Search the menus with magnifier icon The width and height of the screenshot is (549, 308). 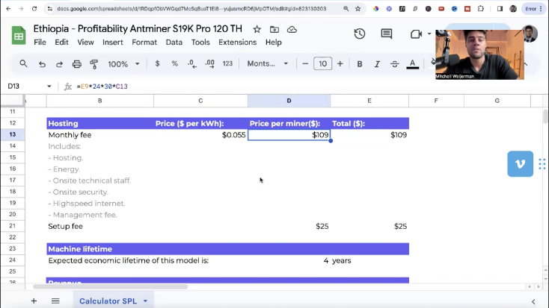[24, 64]
